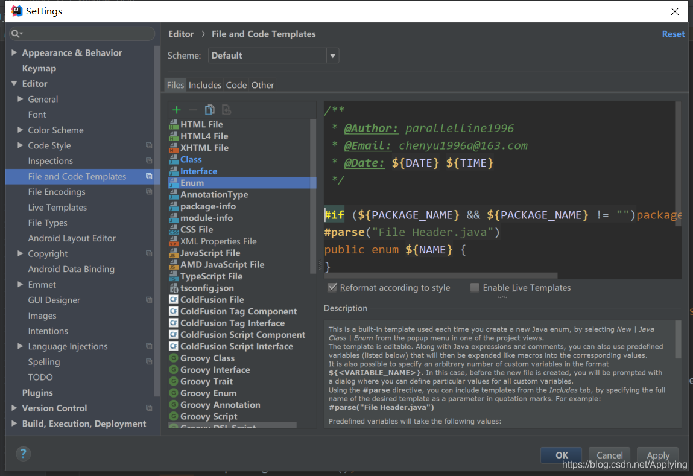
Task: Click the Groovy Class template icon
Action: coord(174,358)
